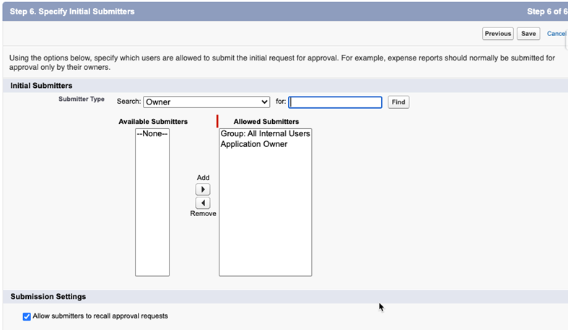
Task: Open the Search submitter type dropdown
Action: 206,102
